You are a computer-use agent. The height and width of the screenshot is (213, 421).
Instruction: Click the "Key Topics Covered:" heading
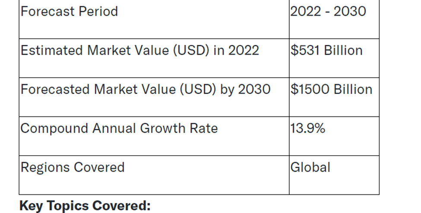coord(85,206)
